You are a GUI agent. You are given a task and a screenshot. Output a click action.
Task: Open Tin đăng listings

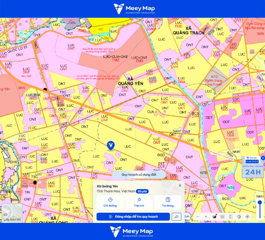click(168, 202)
